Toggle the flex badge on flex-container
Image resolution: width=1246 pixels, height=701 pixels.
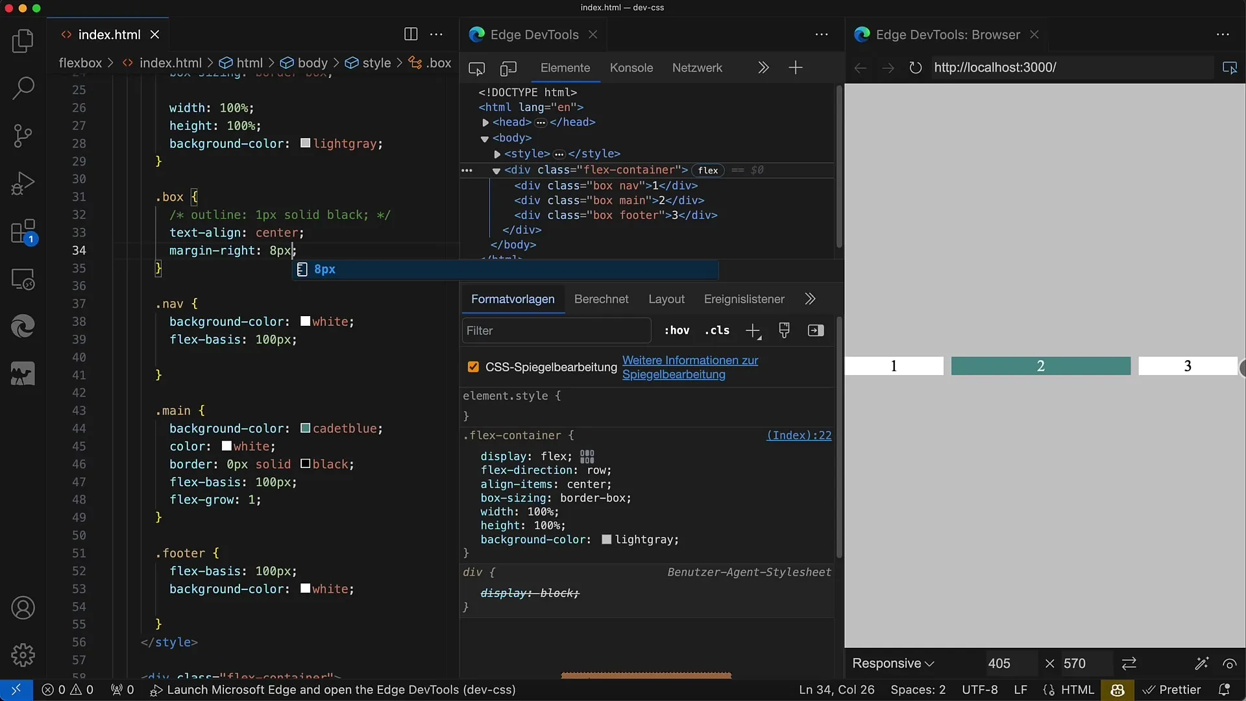(x=707, y=170)
